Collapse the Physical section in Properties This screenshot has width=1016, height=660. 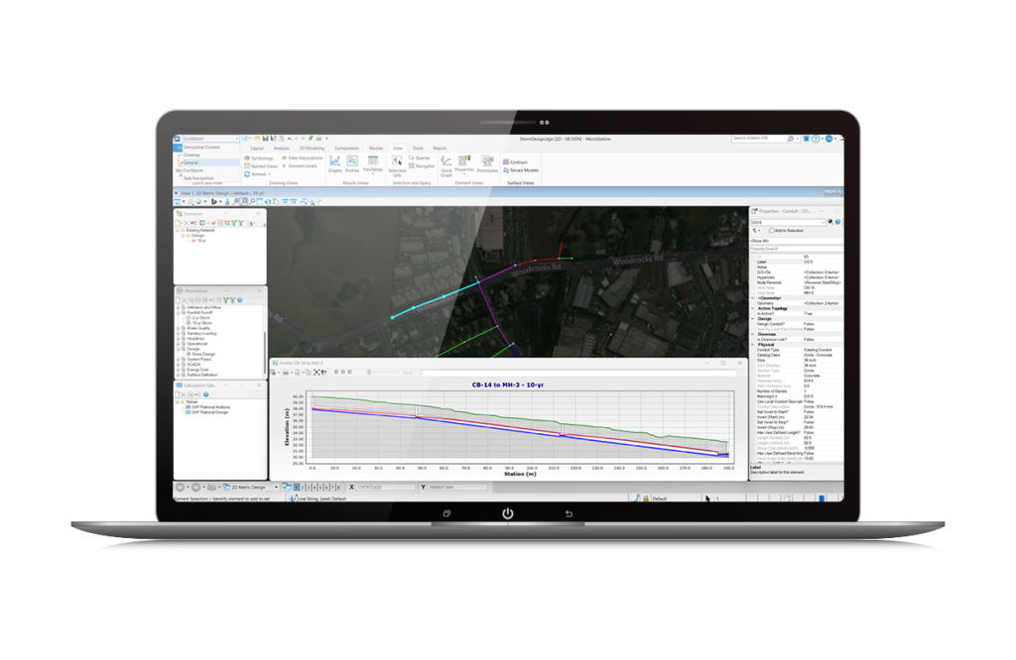(753, 345)
